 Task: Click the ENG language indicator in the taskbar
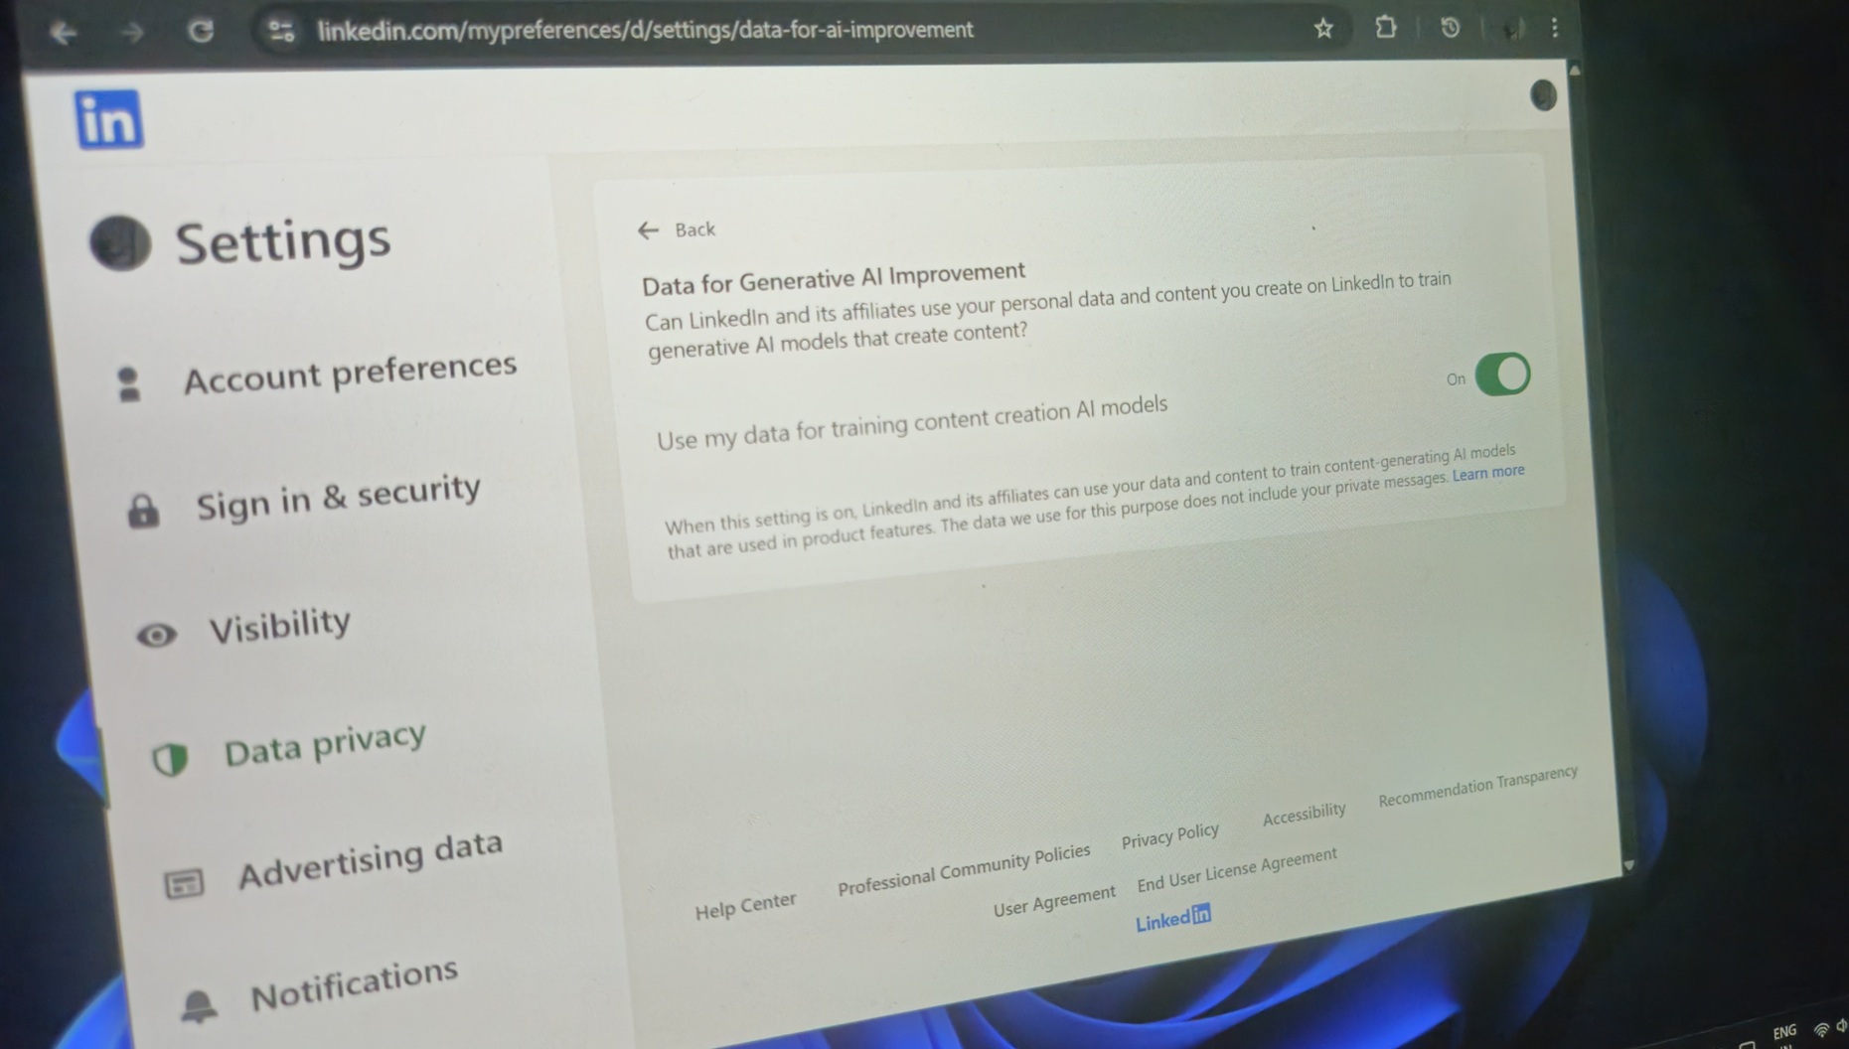1784,1032
